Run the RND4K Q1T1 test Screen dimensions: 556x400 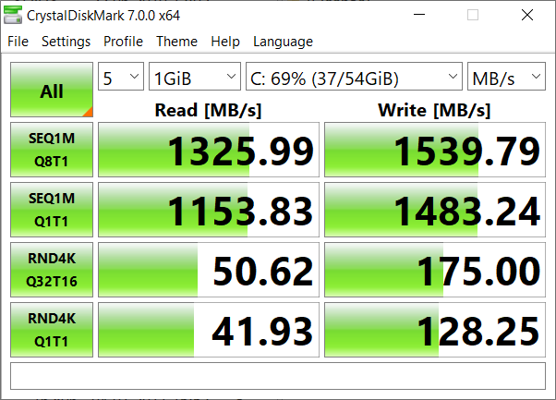[52, 330]
